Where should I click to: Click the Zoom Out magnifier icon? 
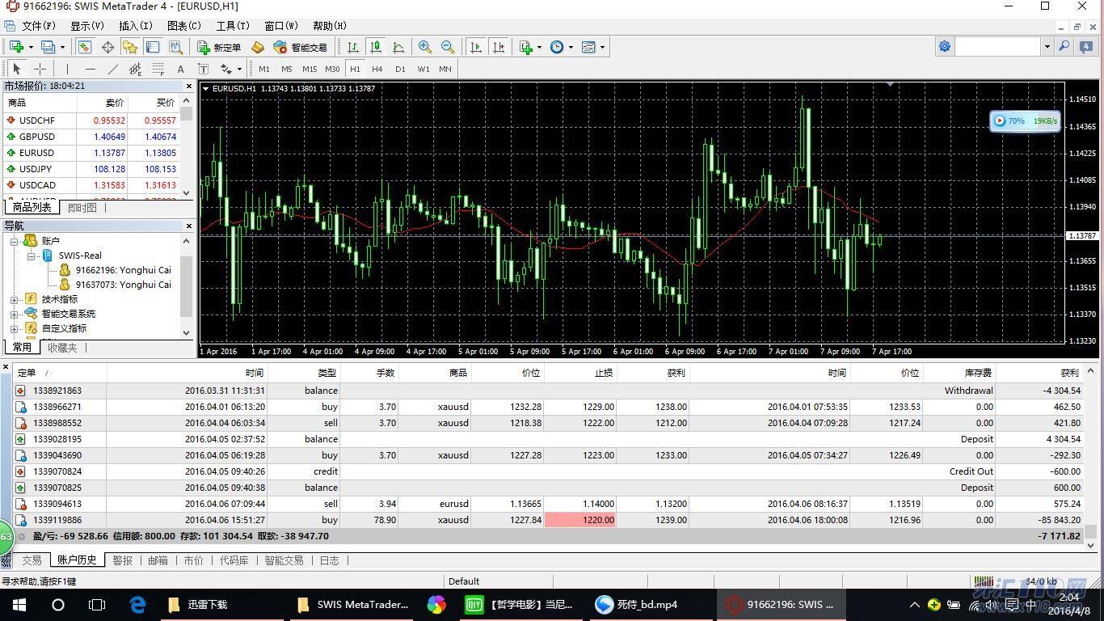[x=447, y=47]
